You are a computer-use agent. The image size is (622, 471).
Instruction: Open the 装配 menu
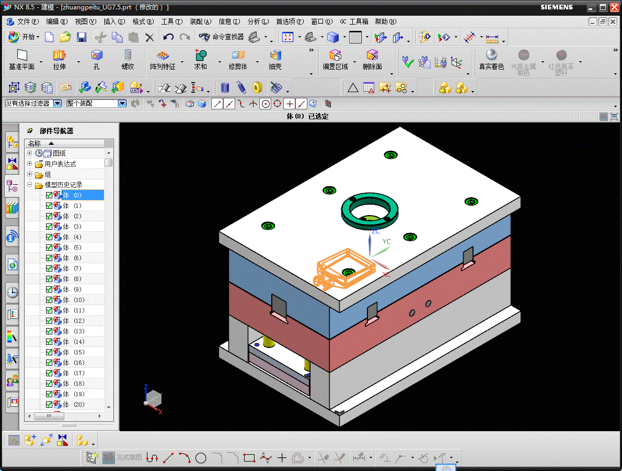tap(200, 21)
